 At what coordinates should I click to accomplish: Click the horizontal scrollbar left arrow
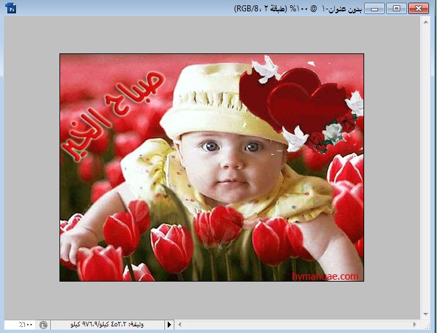pos(180,324)
